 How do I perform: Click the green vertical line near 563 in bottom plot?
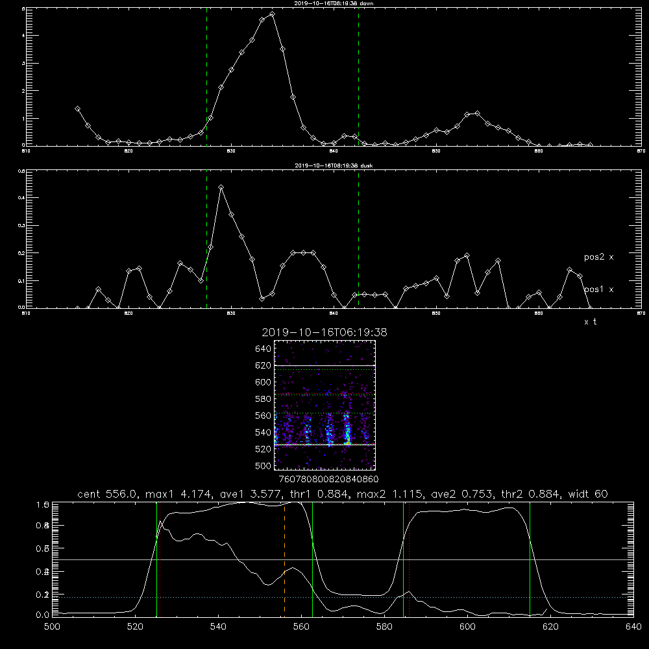tap(313, 559)
